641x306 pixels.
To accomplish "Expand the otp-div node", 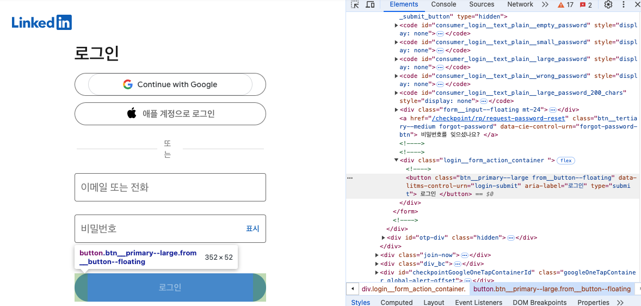I will [x=383, y=238].
